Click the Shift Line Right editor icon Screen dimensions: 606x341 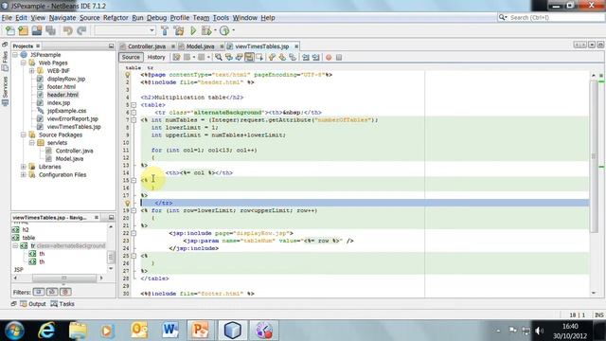tap(315, 57)
